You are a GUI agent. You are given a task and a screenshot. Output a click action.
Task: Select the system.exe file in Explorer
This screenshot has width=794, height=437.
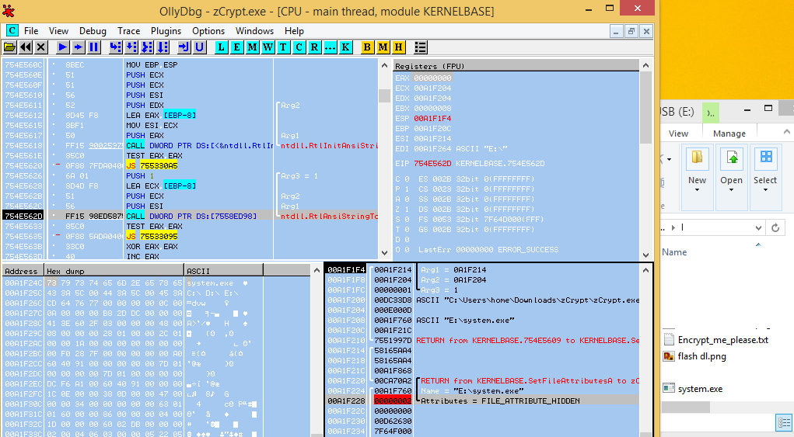tap(700, 388)
